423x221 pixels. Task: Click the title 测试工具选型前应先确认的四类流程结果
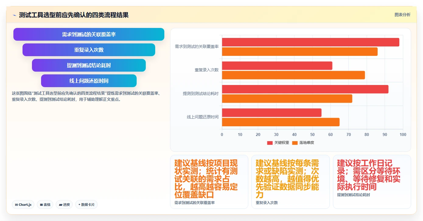[x=74, y=15]
